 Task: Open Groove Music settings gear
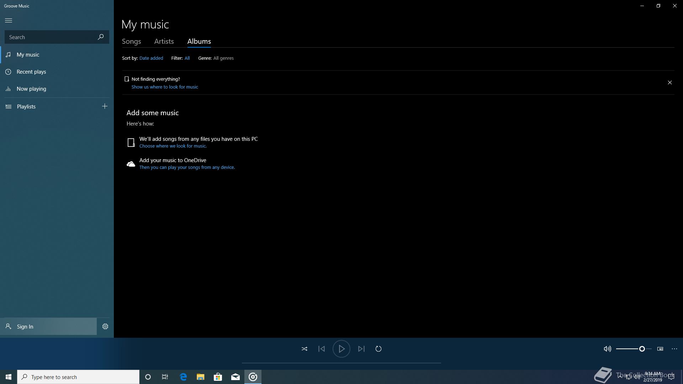(105, 326)
